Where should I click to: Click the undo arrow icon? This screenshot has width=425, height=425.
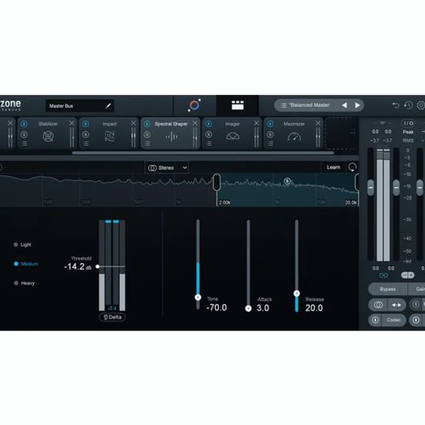[x=395, y=105]
